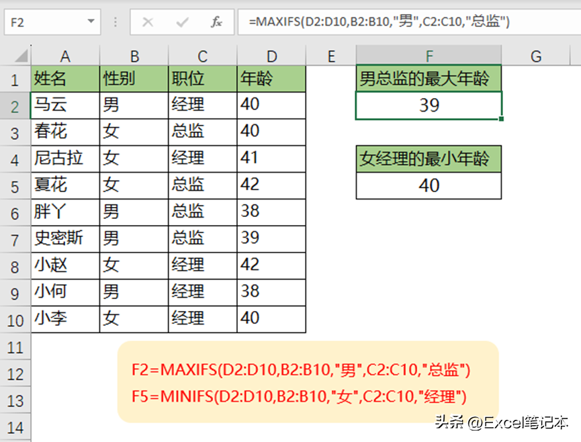
Task: Click 小李's gender cell 女
Action: [134, 319]
